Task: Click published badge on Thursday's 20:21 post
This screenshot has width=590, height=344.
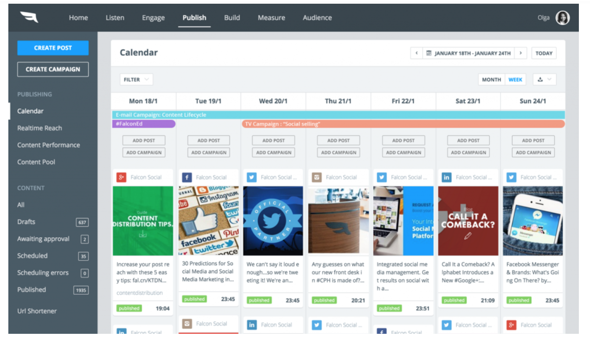Action: (324, 300)
